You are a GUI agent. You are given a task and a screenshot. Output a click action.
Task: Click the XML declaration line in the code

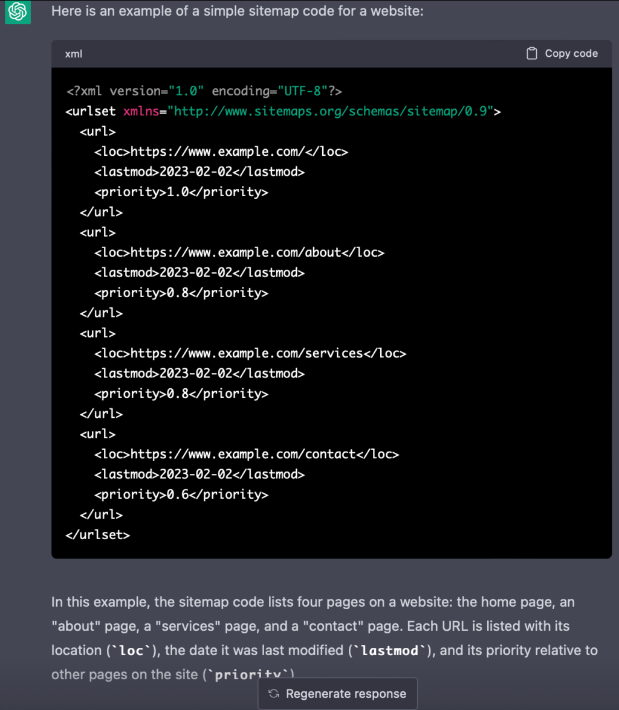pos(204,91)
